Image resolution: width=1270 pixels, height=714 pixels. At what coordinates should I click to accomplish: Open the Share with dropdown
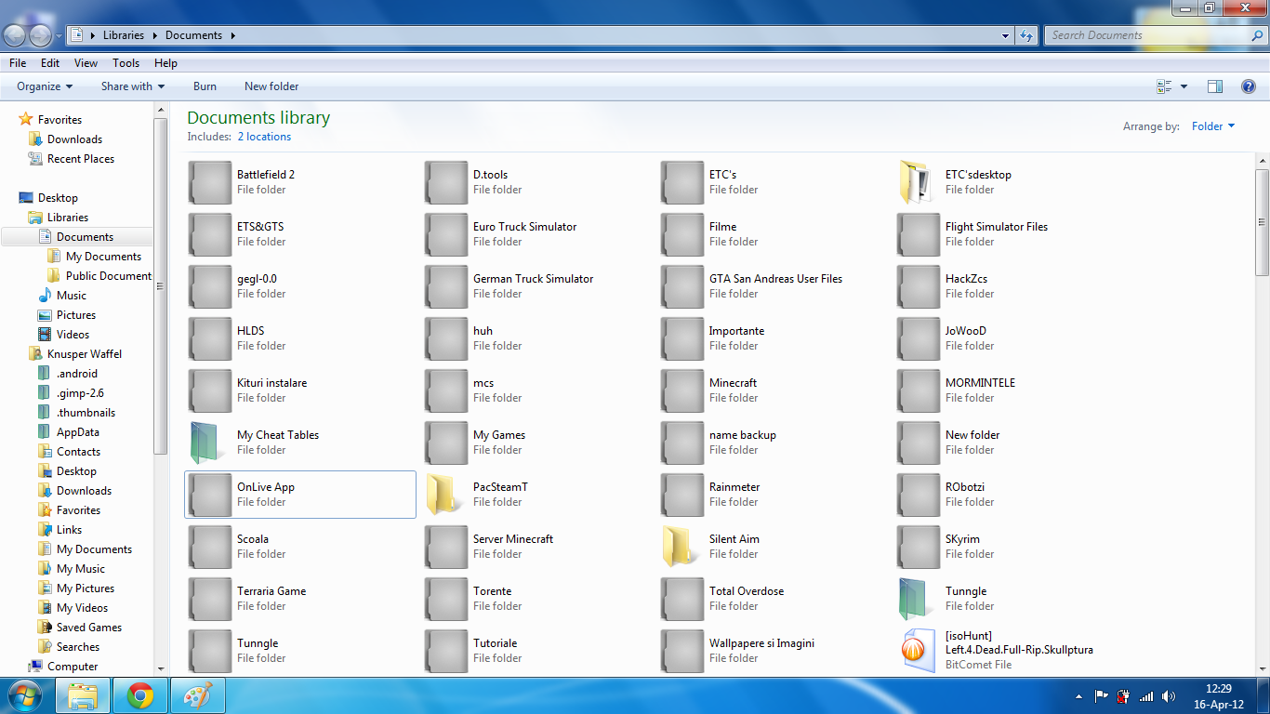click(x=132, y=86)
